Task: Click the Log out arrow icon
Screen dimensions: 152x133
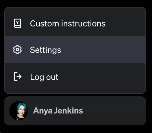Action: (18, 77)
